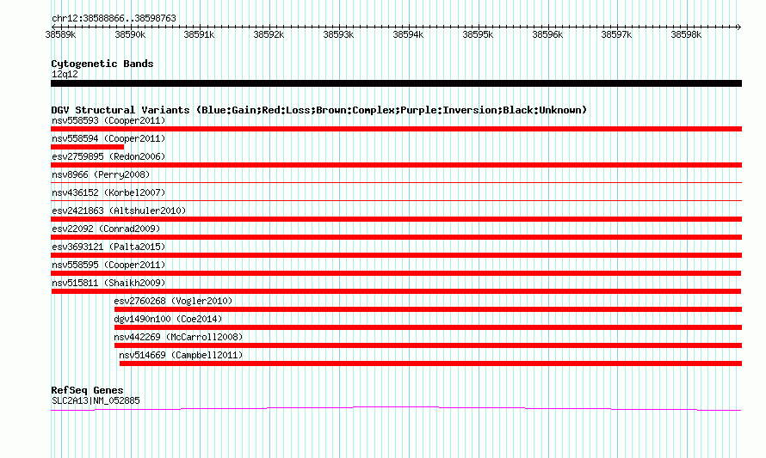The image size is (766, 458).
Task: Click the red bar under esv2421863
Action: [396, 219]
